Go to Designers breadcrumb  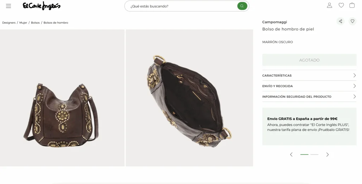tap(9, 23)
